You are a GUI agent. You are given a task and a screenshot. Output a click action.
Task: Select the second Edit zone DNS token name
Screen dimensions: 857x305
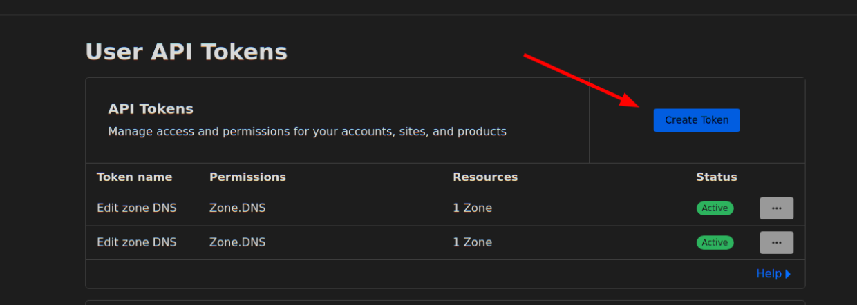(136, 242)
